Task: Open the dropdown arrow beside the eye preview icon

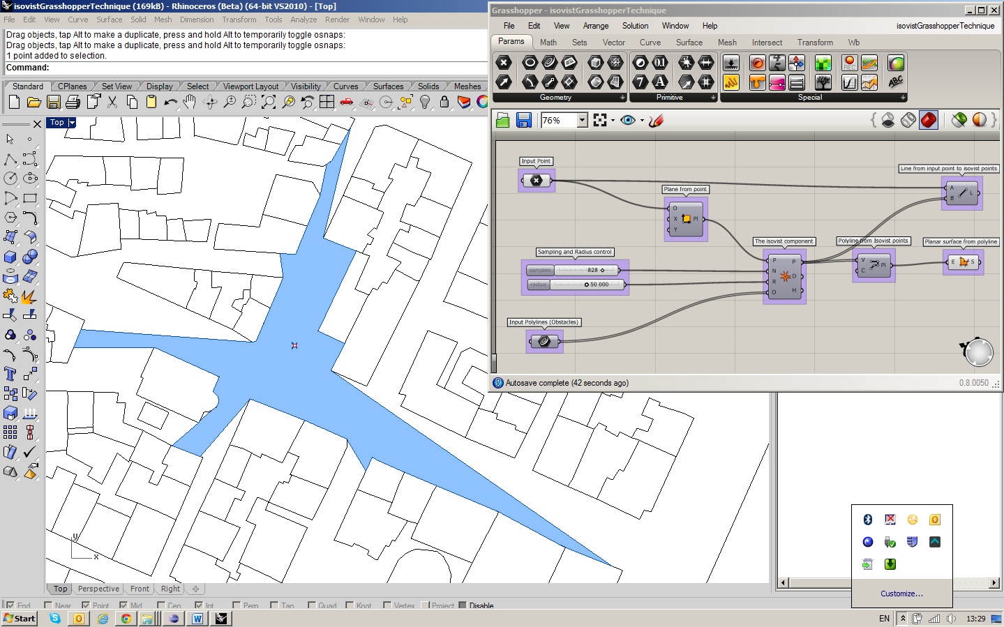Action: (642, 121)
